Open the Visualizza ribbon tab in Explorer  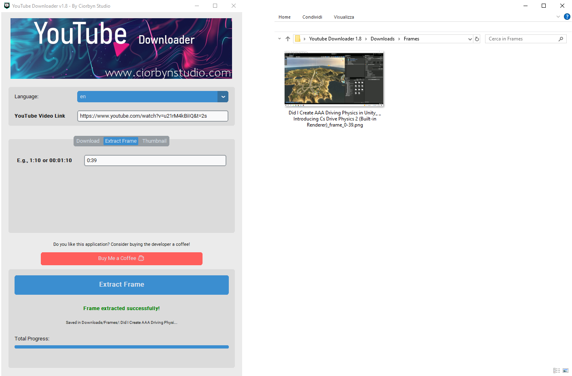click(344, 17)
